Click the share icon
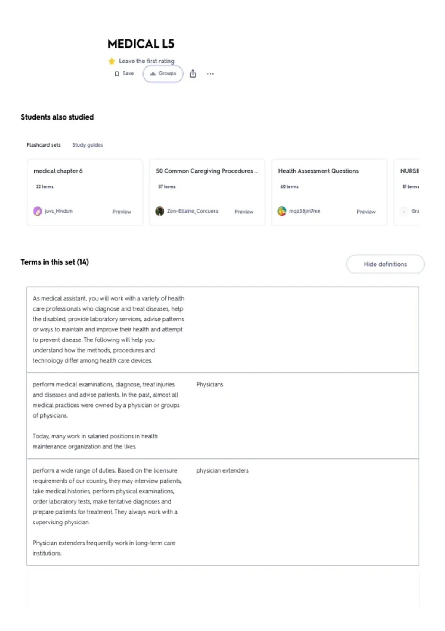This screenshot has width=445, height=631. [193, 73]
